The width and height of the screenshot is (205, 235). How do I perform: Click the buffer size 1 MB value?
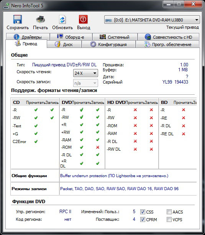[183, 70]
